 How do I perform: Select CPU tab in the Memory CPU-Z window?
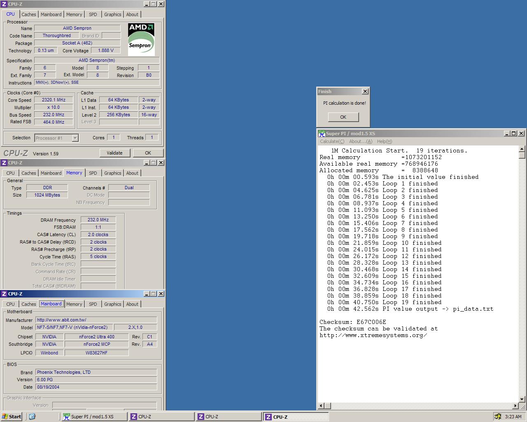click(x=10, y=173)
